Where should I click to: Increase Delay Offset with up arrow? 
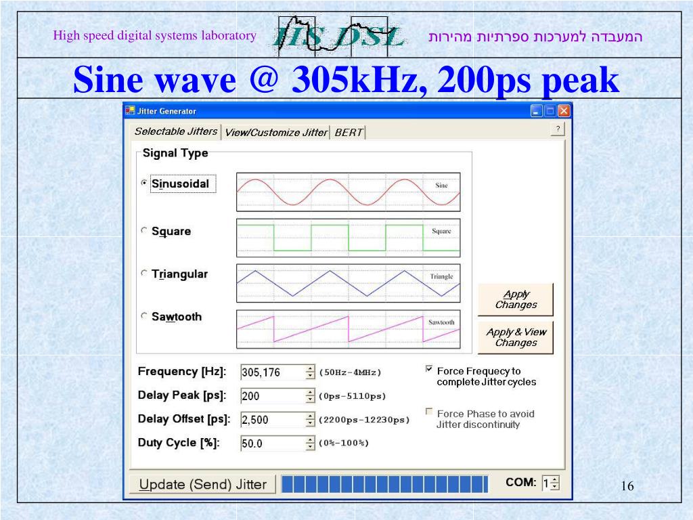[310, 416]
